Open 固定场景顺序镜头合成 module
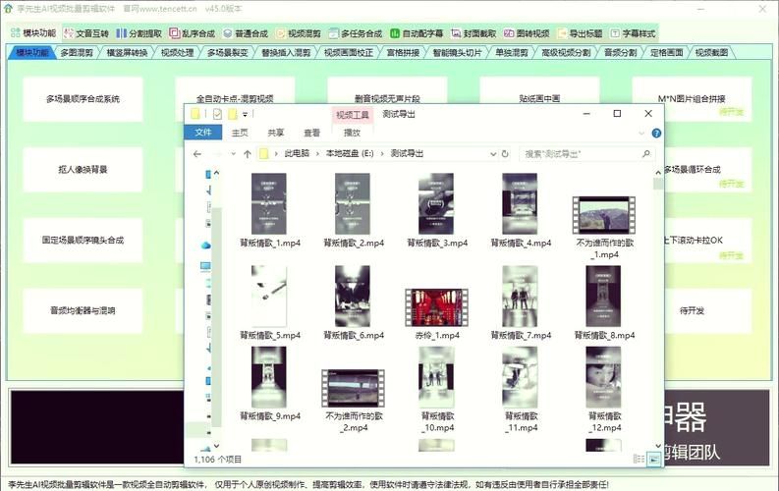The height and width of the screenshot is (491, 779). coord(83,241)
